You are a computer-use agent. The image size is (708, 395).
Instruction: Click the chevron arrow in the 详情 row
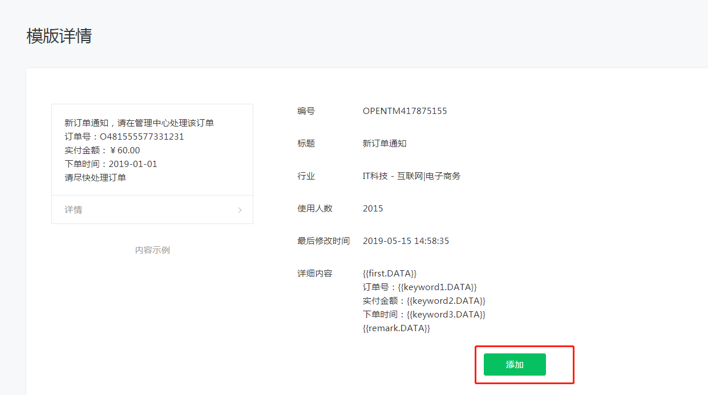240,210
